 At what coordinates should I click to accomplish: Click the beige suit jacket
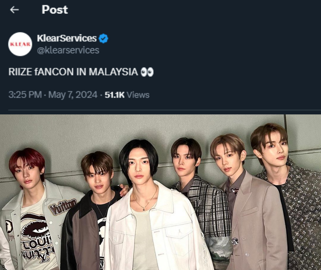point(256,221)
